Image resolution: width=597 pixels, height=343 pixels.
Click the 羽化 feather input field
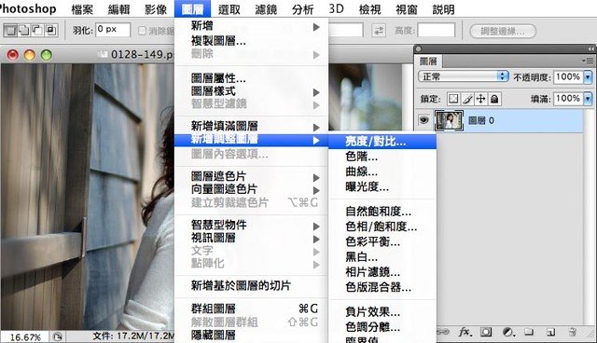113,30
